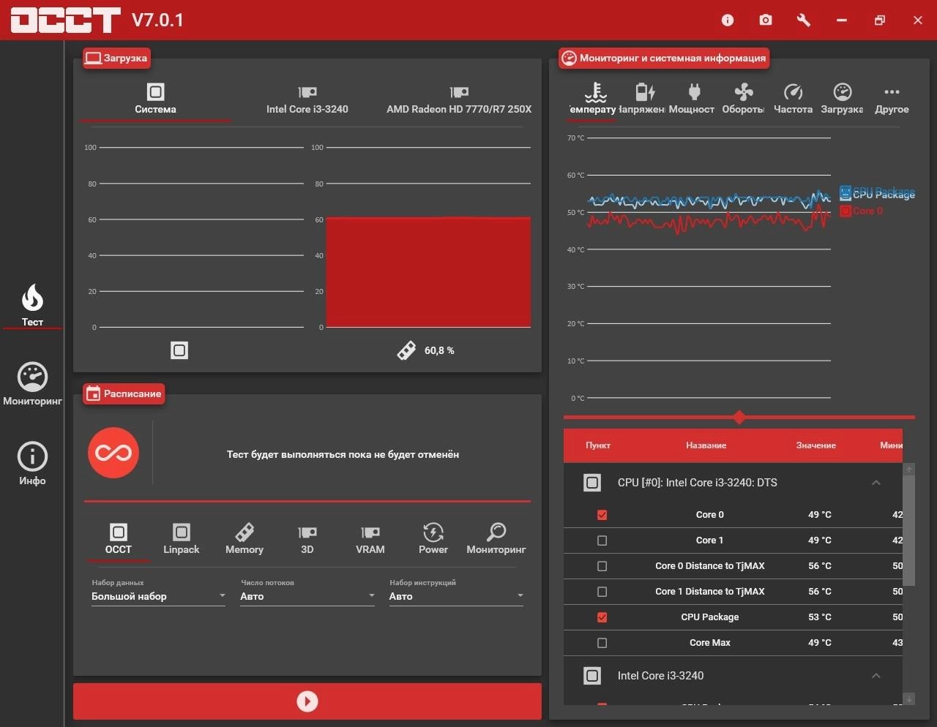Take a screenshot with camera icon
This screenshot has height=727, width=937.
tap(766, 20)
